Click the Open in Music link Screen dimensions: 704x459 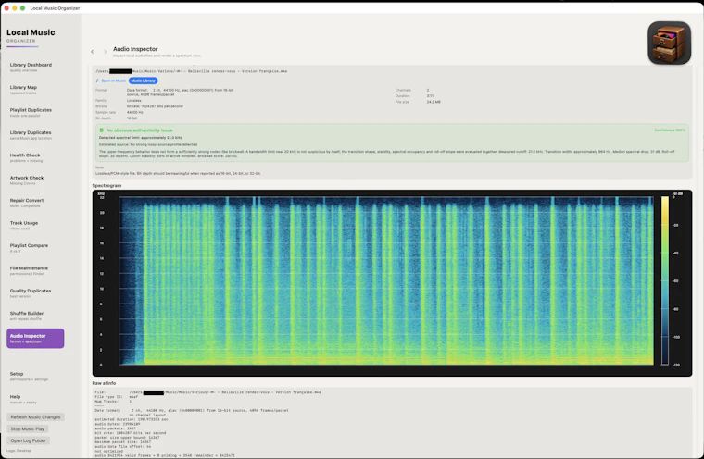(114, 81)
